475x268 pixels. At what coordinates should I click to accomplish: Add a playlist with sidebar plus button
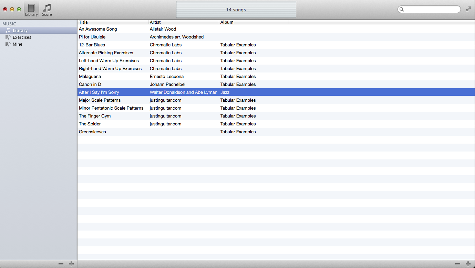click(x=71, y=264)
